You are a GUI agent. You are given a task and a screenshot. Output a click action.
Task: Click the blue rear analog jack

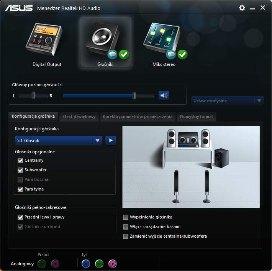pos(86,264)
